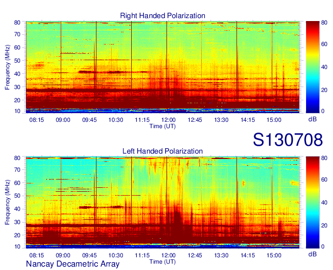Click 80 dB tick on Right Handed colorbar
Screen dimensions: 333x270
(x=324, y=22)
